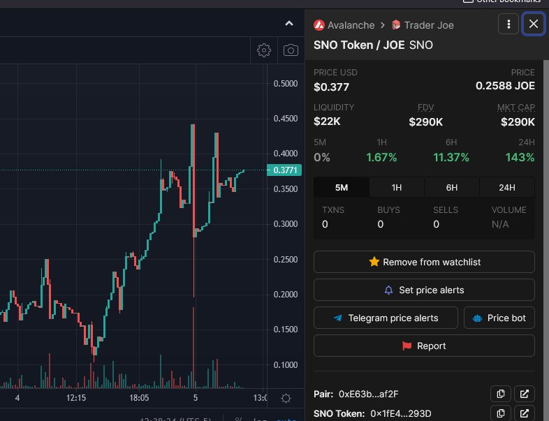The image size is (549, 421).
Task: Click the 'PRICE USD' label
Action: (x=335, y=73)
